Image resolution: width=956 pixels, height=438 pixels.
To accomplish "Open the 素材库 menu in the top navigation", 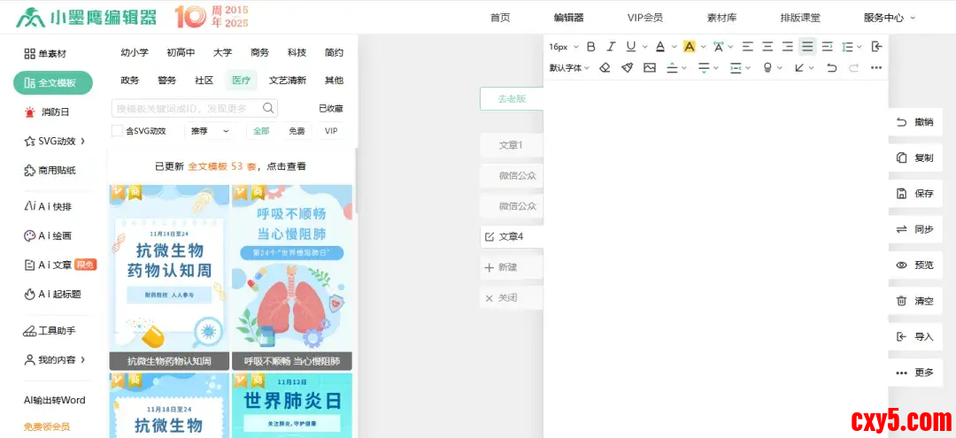I will point(721,17).
